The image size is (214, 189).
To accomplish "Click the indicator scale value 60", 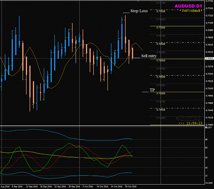I will pos(206,148).
